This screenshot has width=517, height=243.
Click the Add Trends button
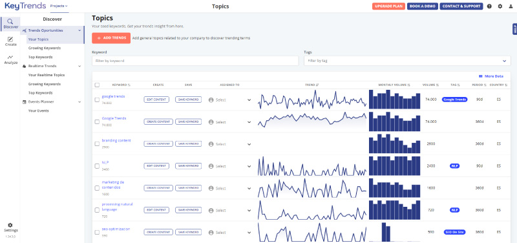click(x=111, y=38)
